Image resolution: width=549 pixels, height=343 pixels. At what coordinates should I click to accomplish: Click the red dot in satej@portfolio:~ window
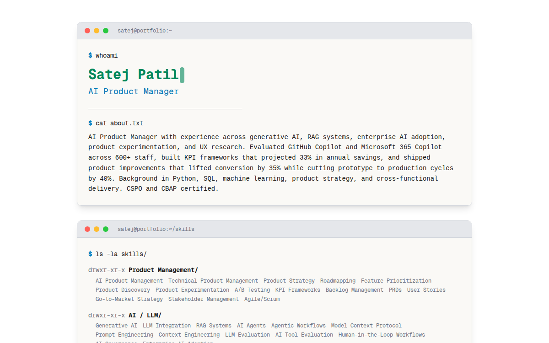point(87,31)
